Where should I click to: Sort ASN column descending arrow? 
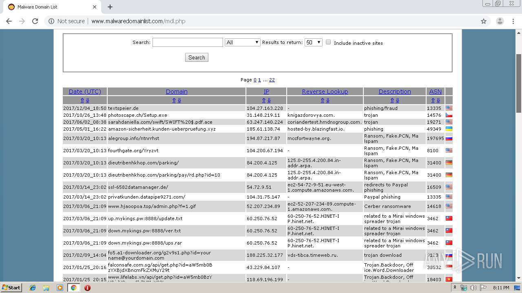(x=438, y=100)
